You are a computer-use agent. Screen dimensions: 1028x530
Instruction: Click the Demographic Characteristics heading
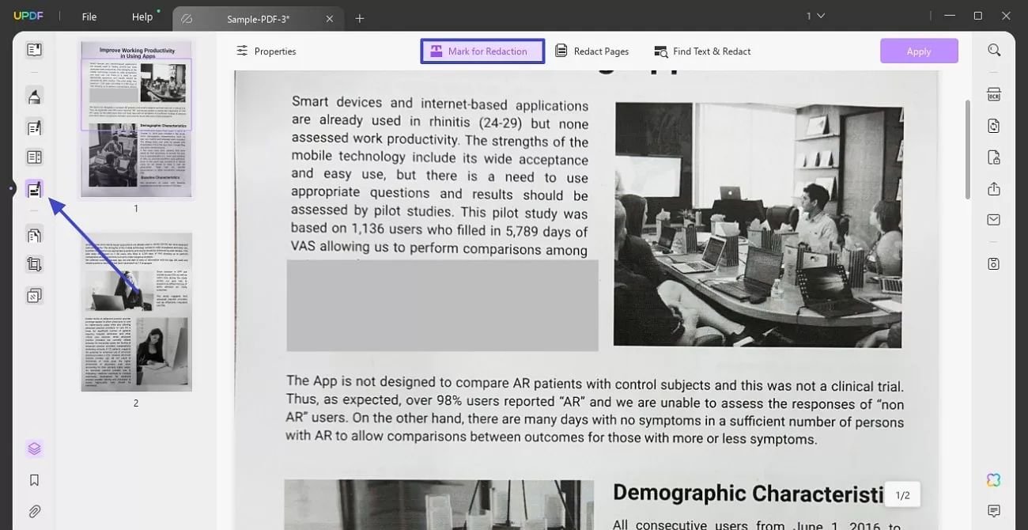[x=747, y=494]
